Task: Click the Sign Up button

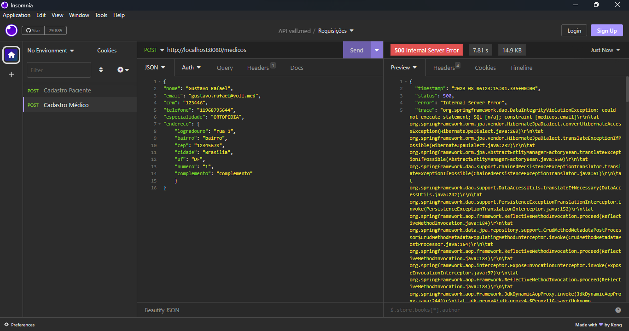Action: click(x=607, y=31)
